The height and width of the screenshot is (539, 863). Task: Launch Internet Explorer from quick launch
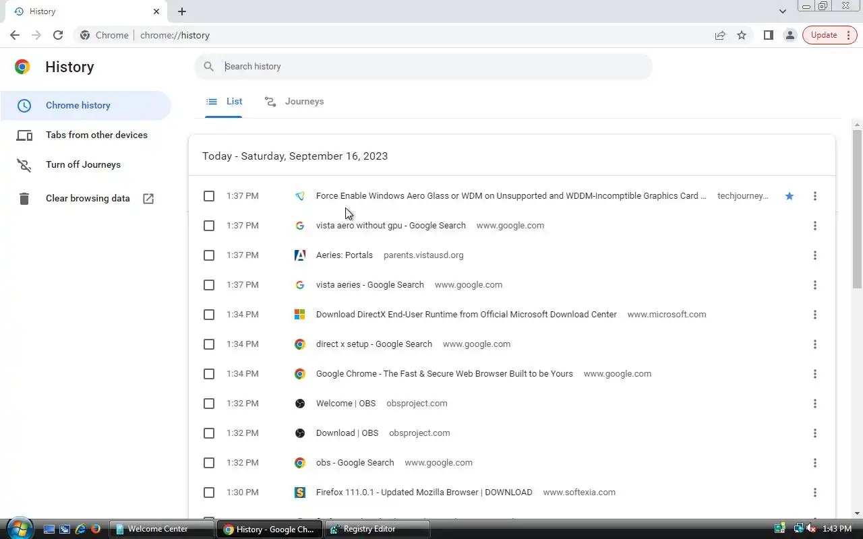click(80, 529)
